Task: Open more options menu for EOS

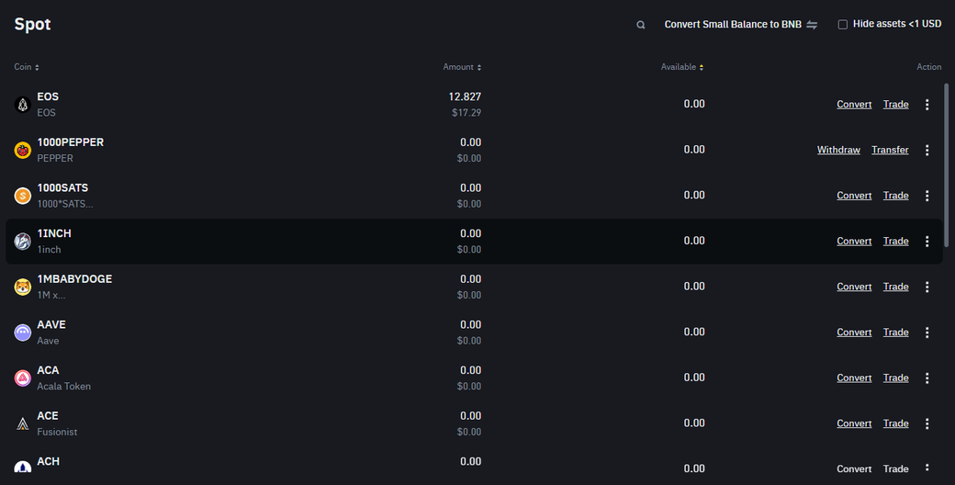Action: [927, 105]
